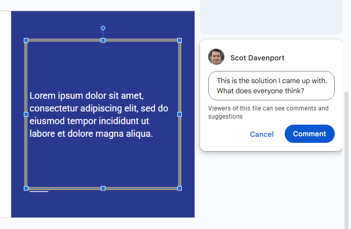Cancel the comment draft
The image size is (351, 229).
262,134
